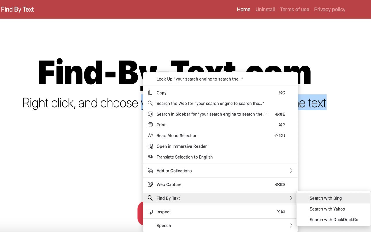Choose Search with DuckDuckGo
The height and width of the screenshot is (232, 371).
[333, 220]
